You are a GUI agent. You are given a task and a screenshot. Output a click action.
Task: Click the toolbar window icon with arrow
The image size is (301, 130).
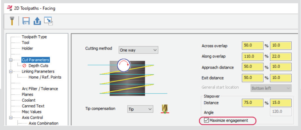(48, 21)
